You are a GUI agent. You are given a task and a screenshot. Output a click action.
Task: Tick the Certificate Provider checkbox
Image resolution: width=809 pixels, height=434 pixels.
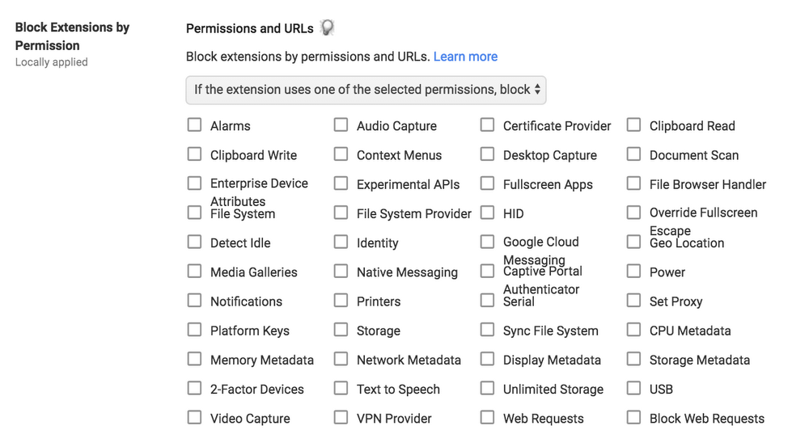487,125
